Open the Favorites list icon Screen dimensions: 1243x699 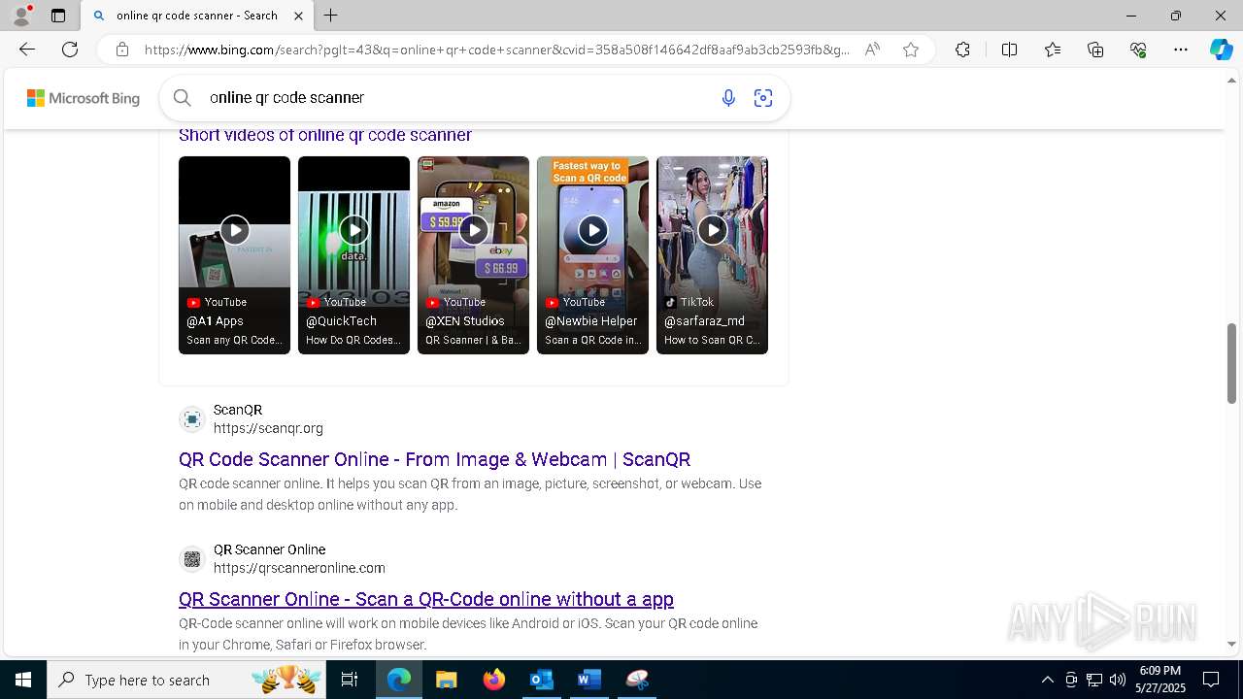[1053, 50]
